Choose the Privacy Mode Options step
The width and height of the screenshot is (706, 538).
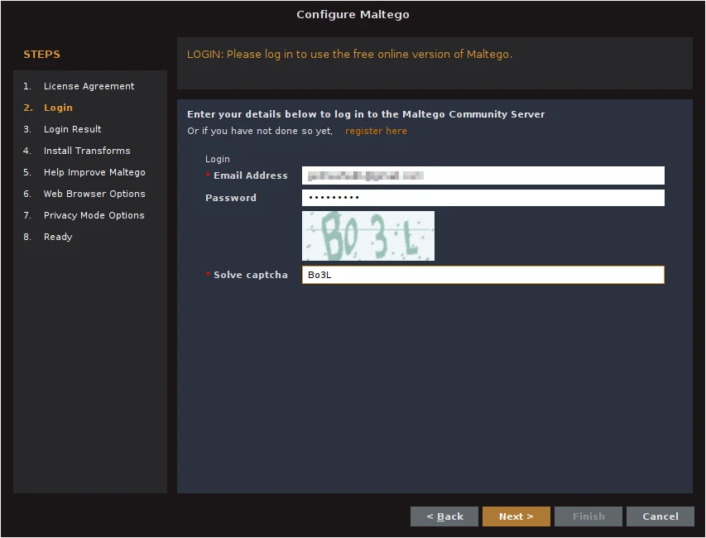click(x=94, y=215)
